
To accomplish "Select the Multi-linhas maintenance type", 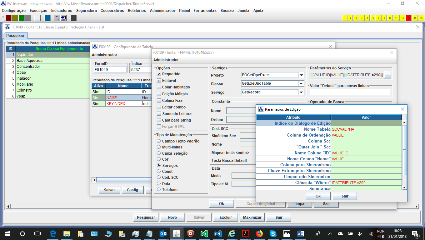I will pyautogui.click(x=159, y=147).
